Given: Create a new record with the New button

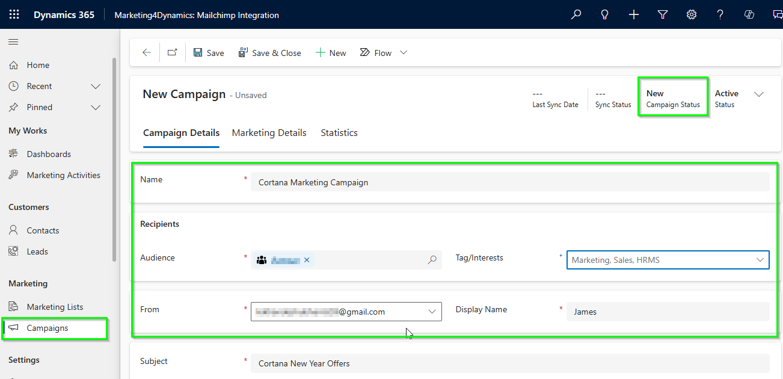Looking at the screenshot, I should [330, 52].
